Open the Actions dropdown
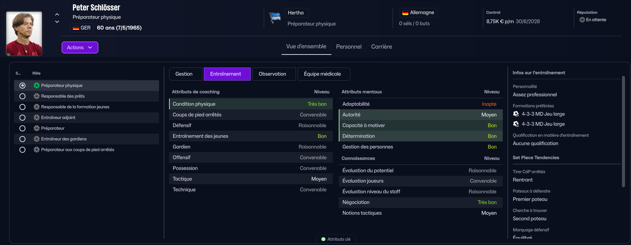 click(x=80, y=47)
